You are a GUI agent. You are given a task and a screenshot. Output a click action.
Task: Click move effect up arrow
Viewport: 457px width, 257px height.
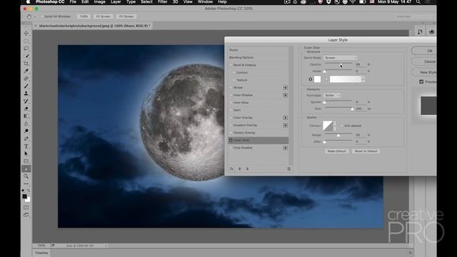coord(240,168)
